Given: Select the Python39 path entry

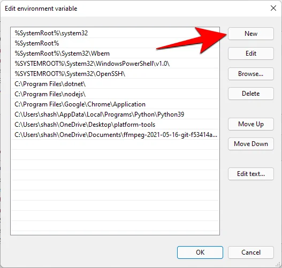Looking at the screenshot, I should pyautogui.click(x=115, y=114).
